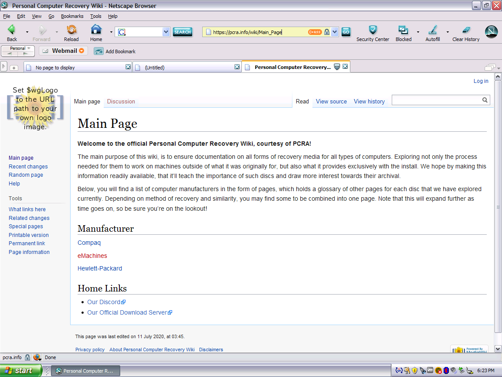
Task: Click Random page in sidebar
Action: (26, 175)
